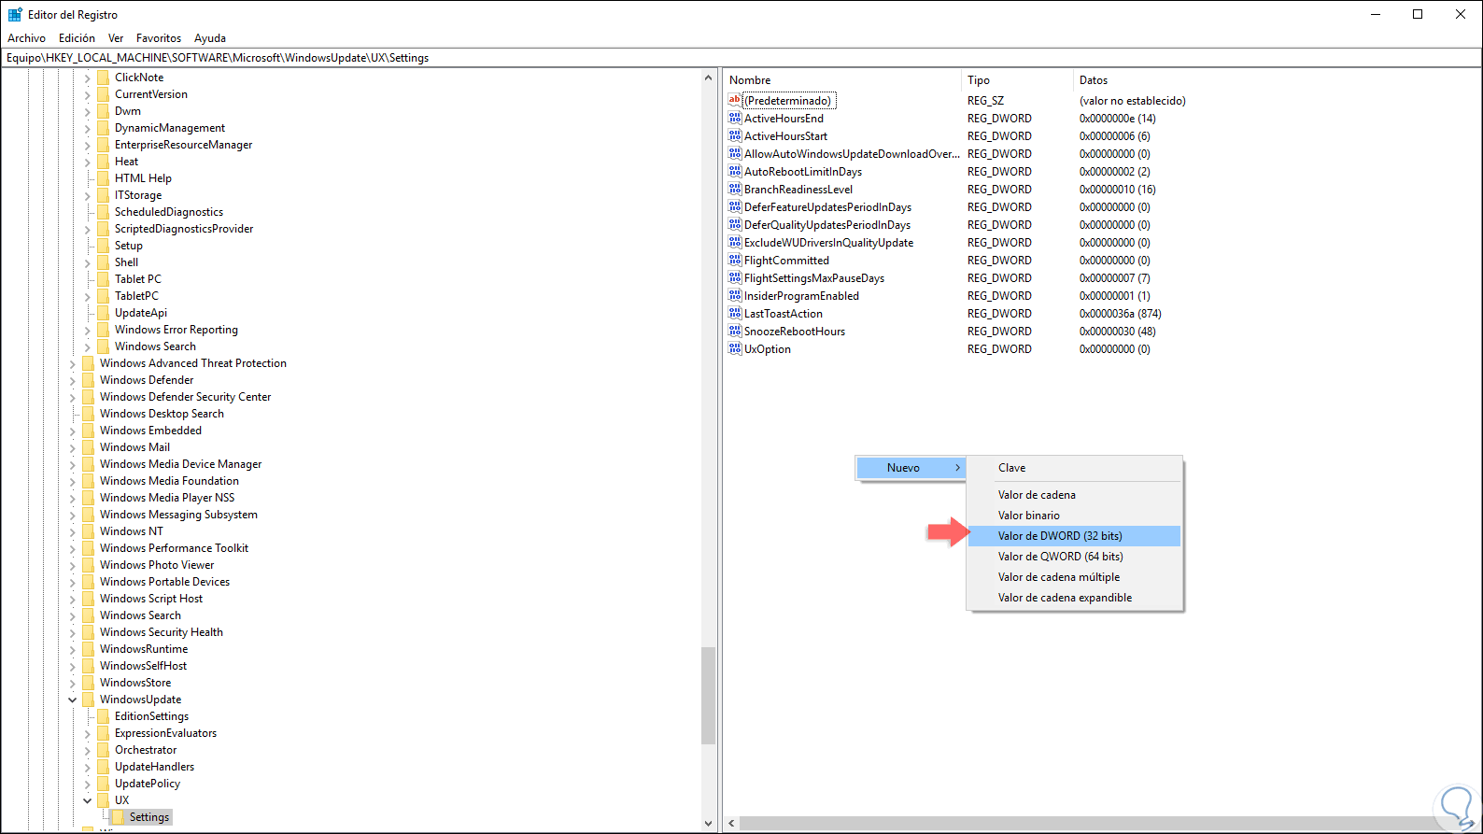1483x834 pixels.
Task: Choose Clave from the Nuevo submenu
Action: coord(1075,468)
